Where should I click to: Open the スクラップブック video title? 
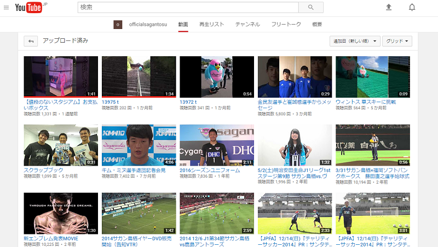pyautogui.click(x=41, y=170)
